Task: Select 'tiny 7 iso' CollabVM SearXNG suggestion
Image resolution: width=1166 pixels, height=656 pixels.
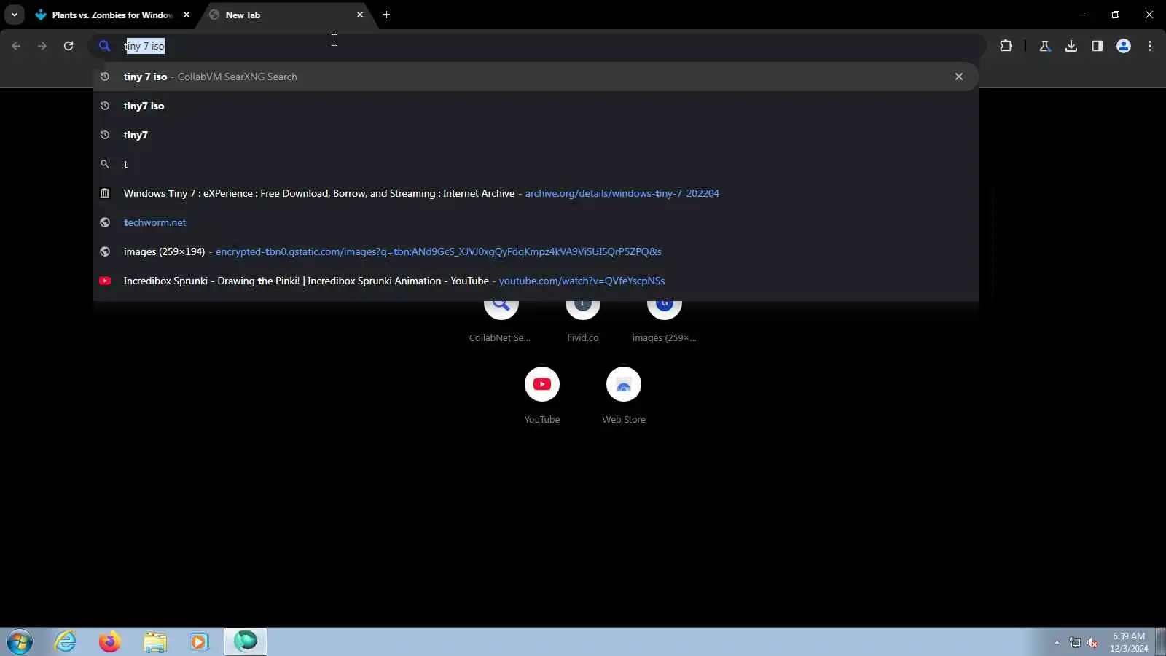Action: [536, 77]
